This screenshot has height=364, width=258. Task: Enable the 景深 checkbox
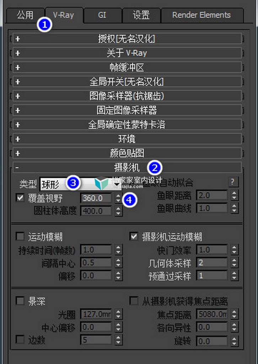[20, 301]
